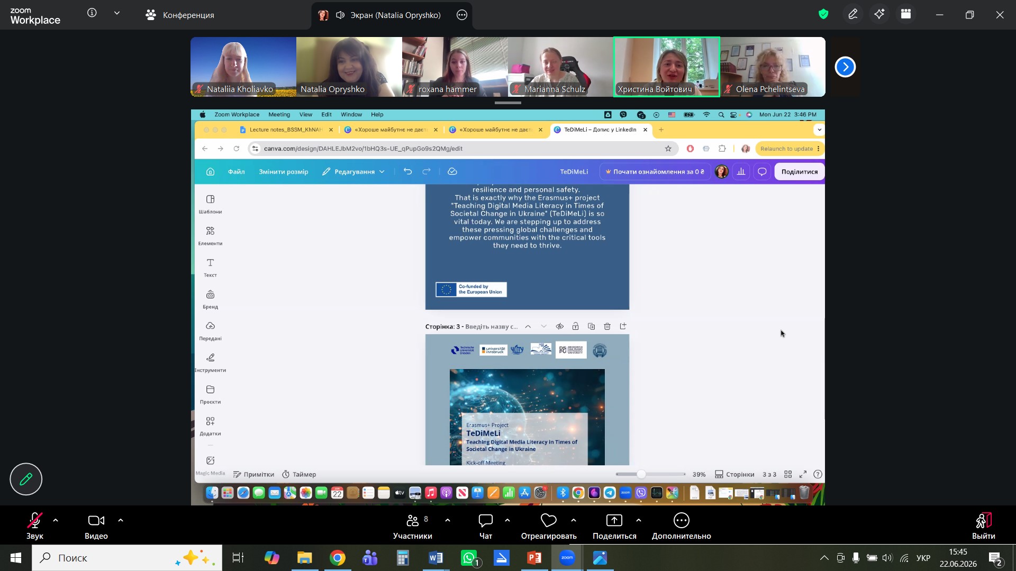
Task: Open the AI Companion sparkle icon
Action: (x=879, y=14)
